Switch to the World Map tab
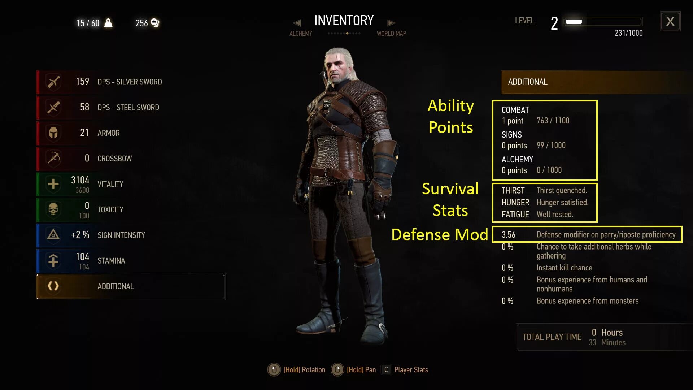 (391, 34)
